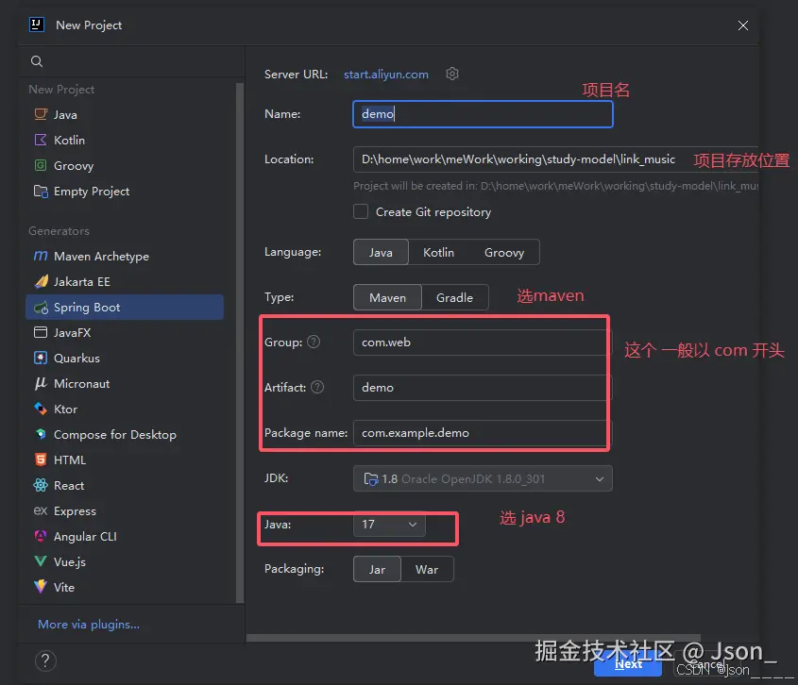Click the JavaFX window icon
This screenshot has height=685, width=798.
[x=41, y=332]
